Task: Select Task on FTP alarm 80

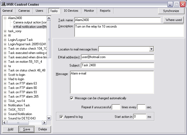Action: pyautogui.click(x=23, y=88)
